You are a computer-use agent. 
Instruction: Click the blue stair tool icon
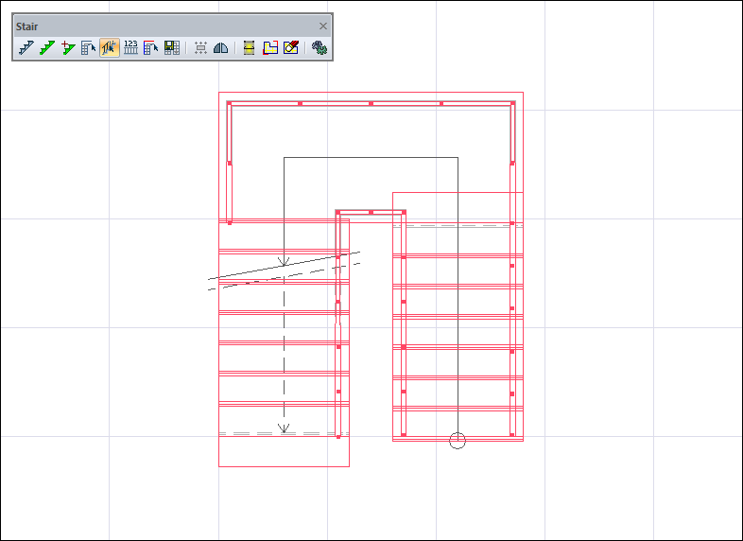(x=26, y=47)
